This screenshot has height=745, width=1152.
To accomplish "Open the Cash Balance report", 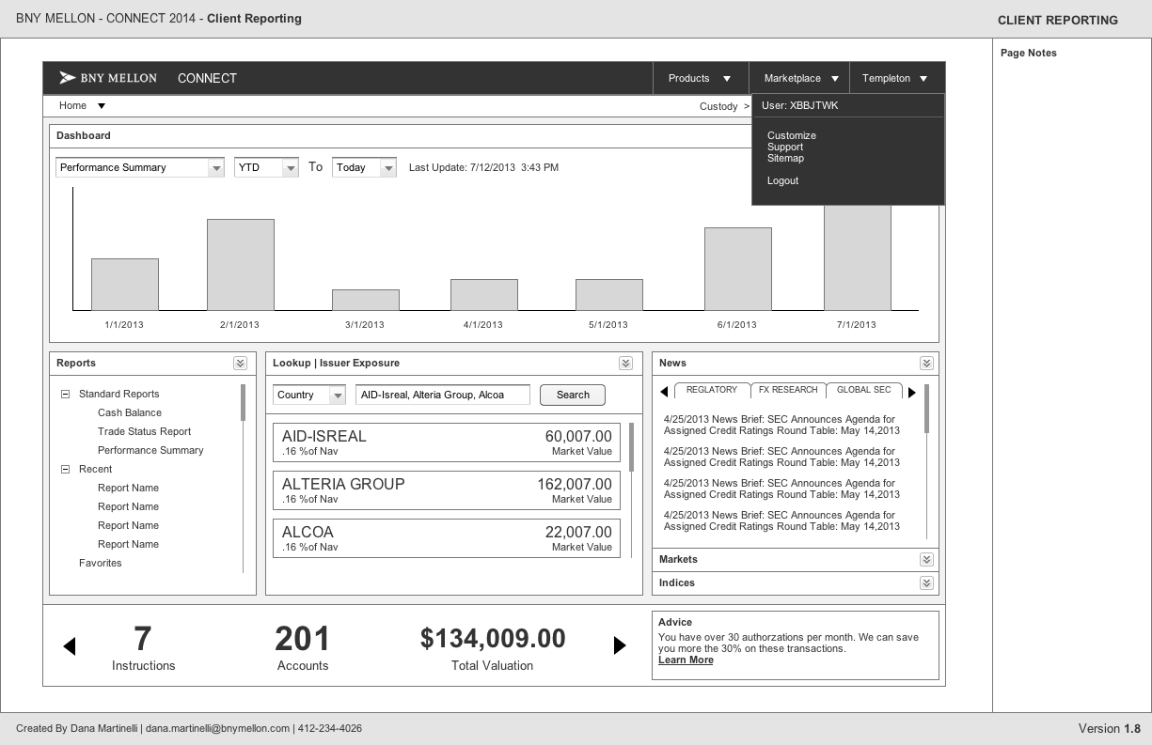I will coord(130,412).
